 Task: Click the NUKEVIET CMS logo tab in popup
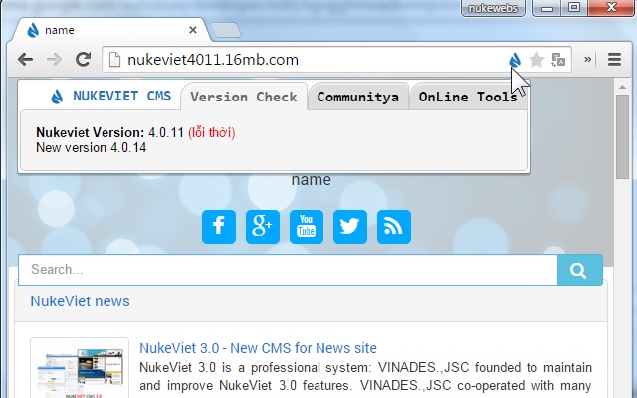pyautogui.click(x=111, y=97)
